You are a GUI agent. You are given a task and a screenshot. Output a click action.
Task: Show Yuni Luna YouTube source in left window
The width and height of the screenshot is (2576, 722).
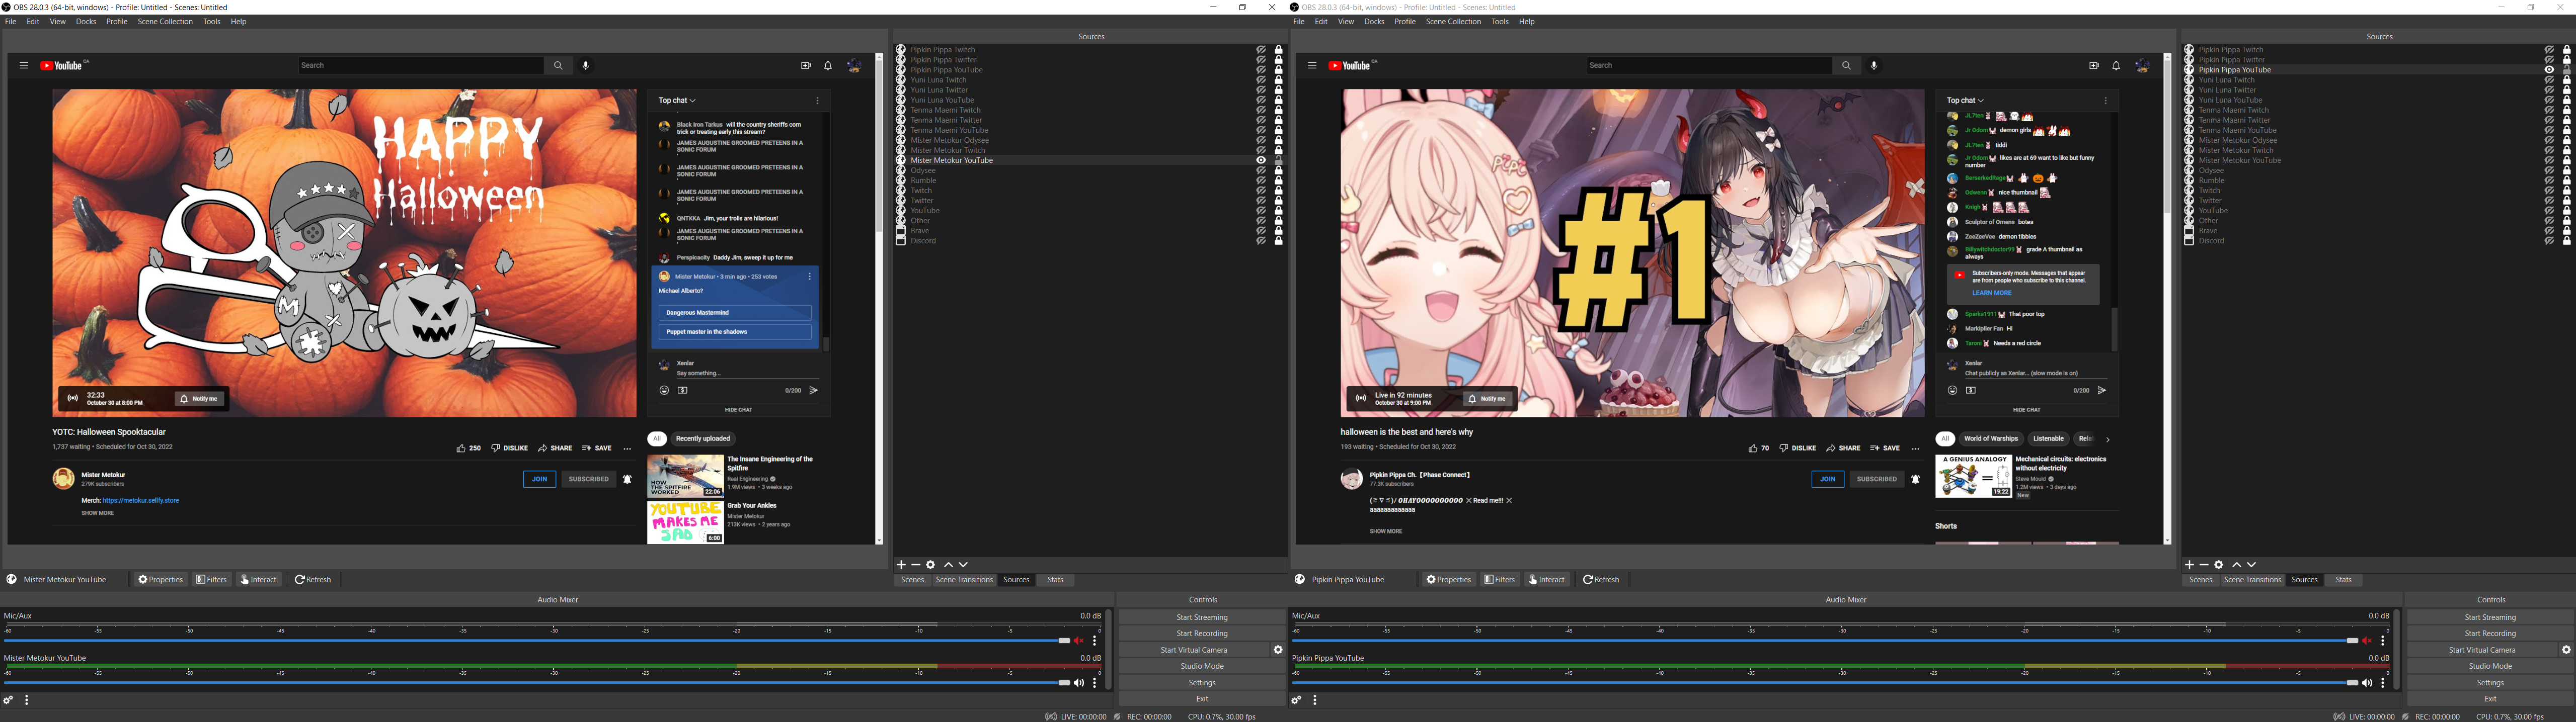click(1261, 100)
